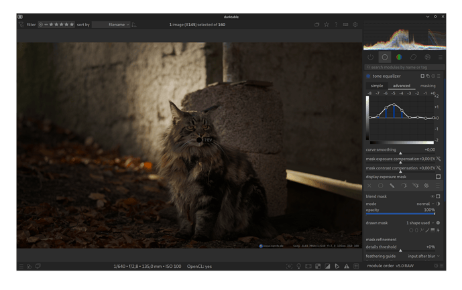Switch the tone equalizer module on/off

pos(368,76)
